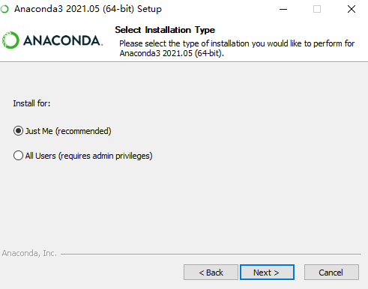Select the All Users radio button

pyautogui.click(x=18, y=156)
